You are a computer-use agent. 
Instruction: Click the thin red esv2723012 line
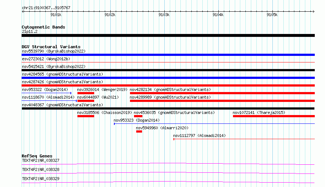(168, 62)
